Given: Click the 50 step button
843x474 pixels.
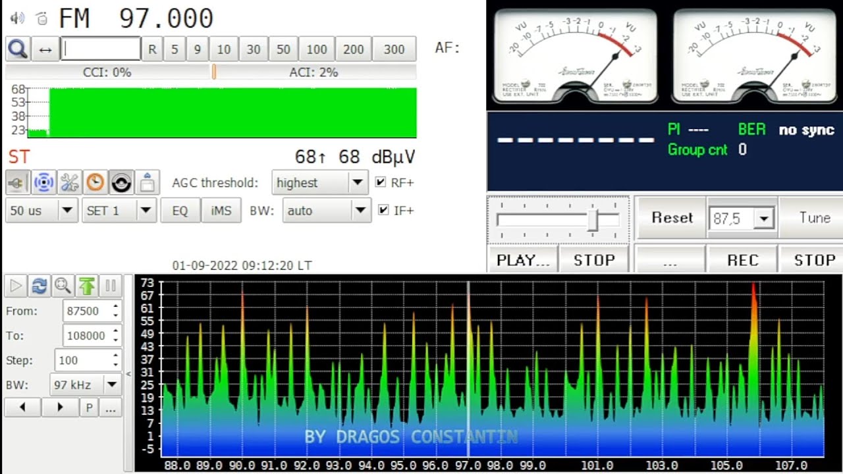Looking at the screenshot, I should [x=283, y=49].
